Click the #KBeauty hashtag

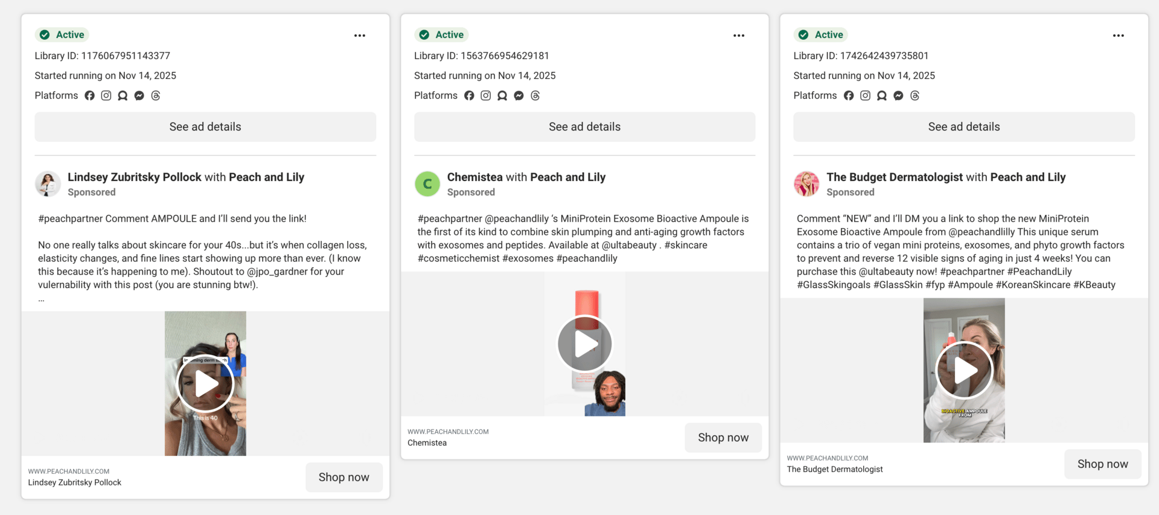pos(1094,285)
